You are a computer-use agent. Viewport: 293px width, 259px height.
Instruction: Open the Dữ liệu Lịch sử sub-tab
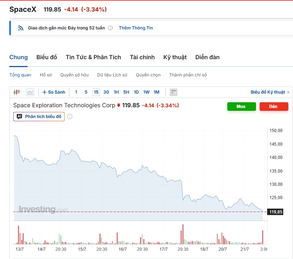click(112, 75)
